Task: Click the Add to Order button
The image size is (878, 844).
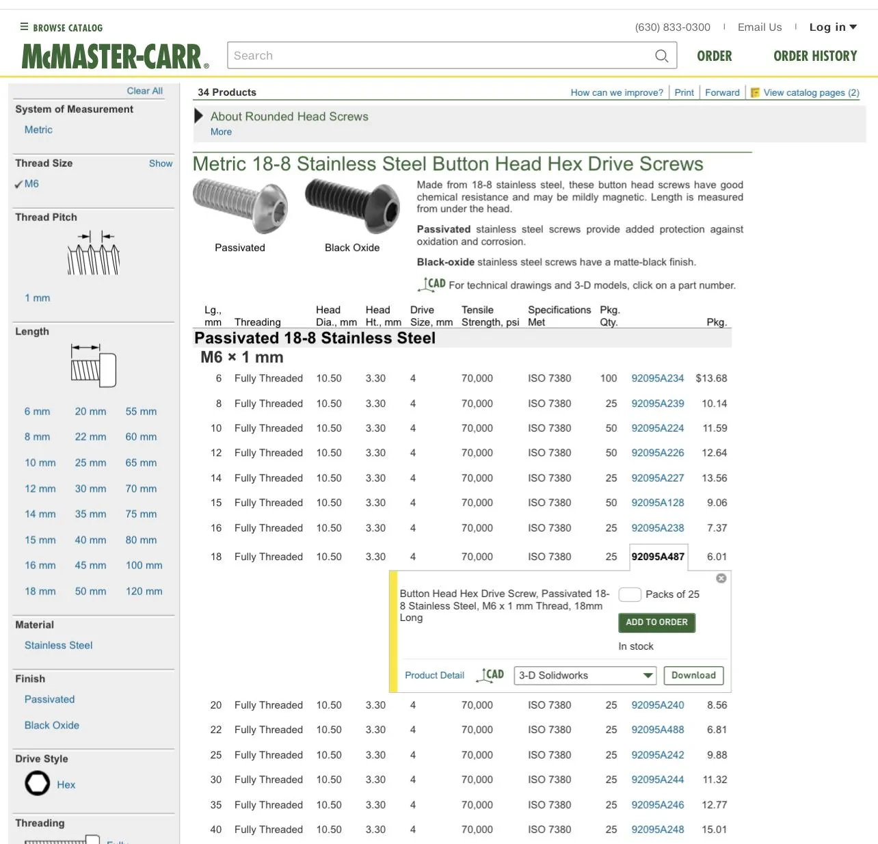Action: point(656,622)
